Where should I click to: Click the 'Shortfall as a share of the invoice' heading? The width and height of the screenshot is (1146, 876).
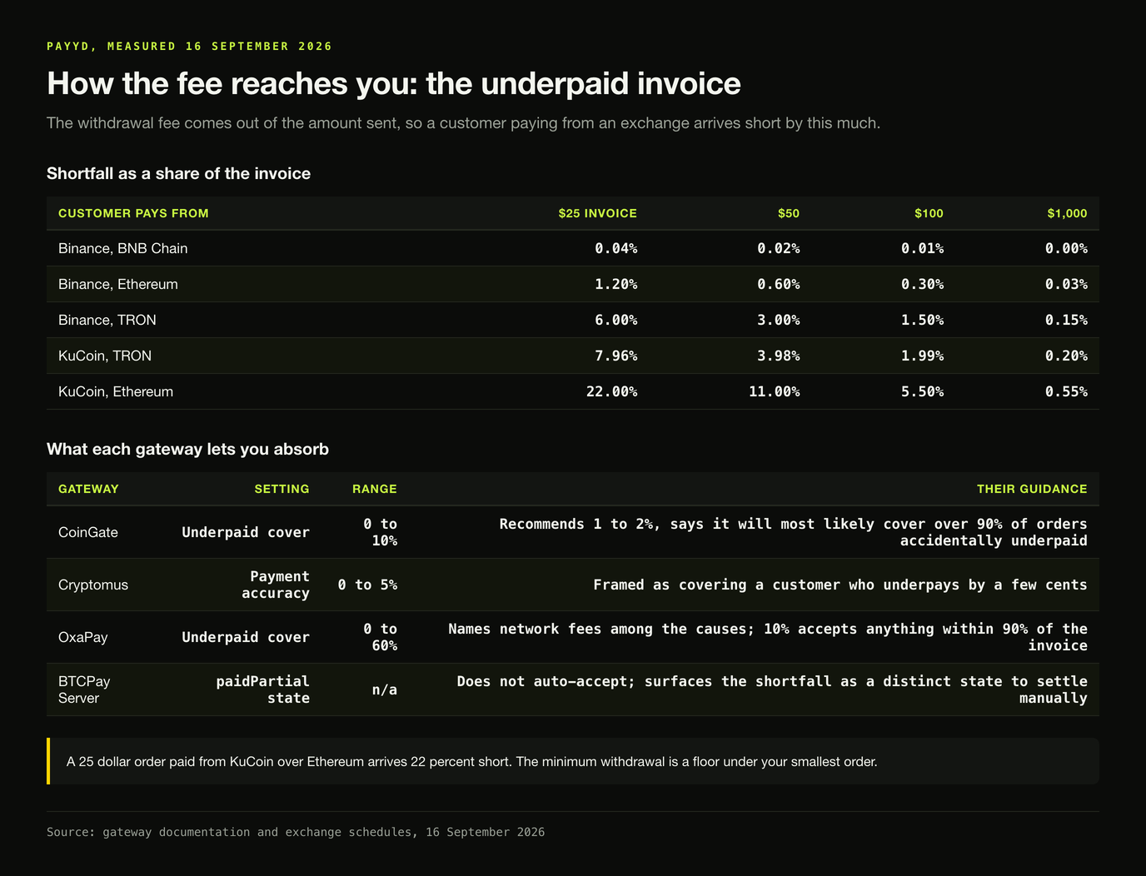(178, 173)
